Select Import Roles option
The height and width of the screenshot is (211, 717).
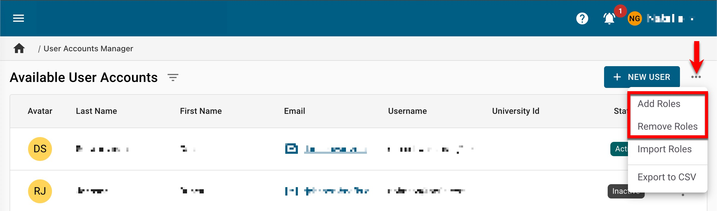[664, 149]
